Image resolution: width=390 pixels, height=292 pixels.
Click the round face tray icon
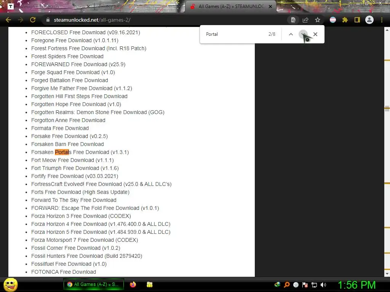pyautogui.click(x=296, y=285)
